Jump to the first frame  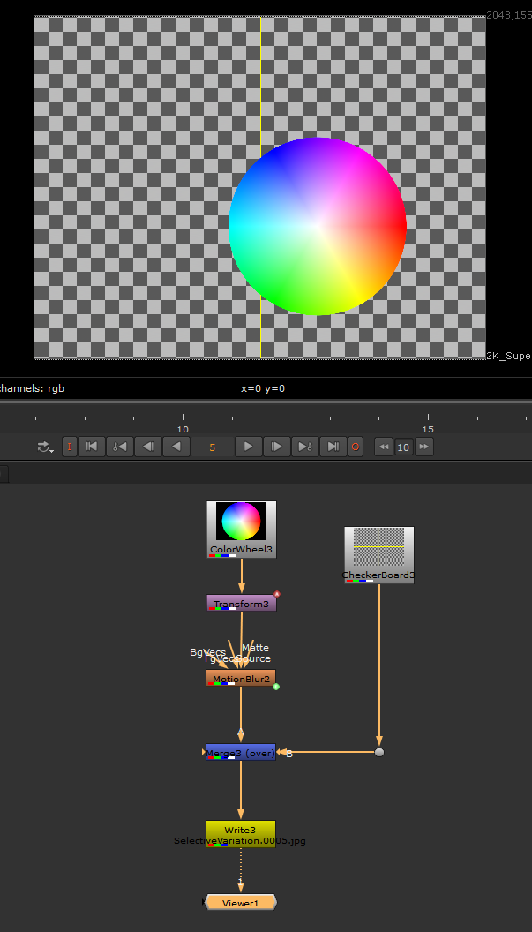click(92, 447)
